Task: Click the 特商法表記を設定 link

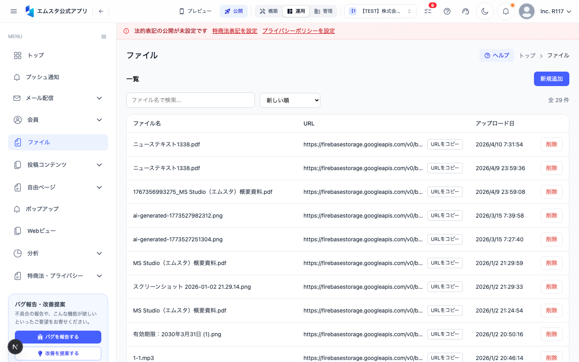Action: pos(235,31)
